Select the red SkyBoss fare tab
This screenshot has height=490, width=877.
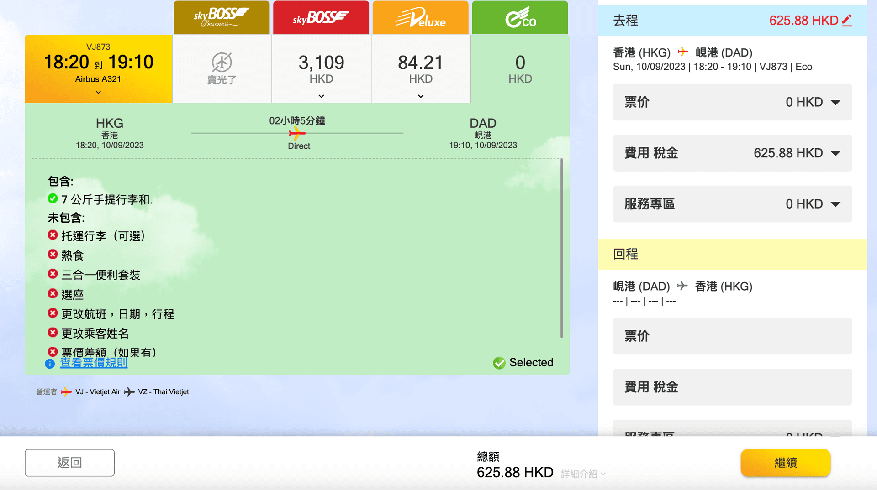pyautogui.click(x=321, y=17)
